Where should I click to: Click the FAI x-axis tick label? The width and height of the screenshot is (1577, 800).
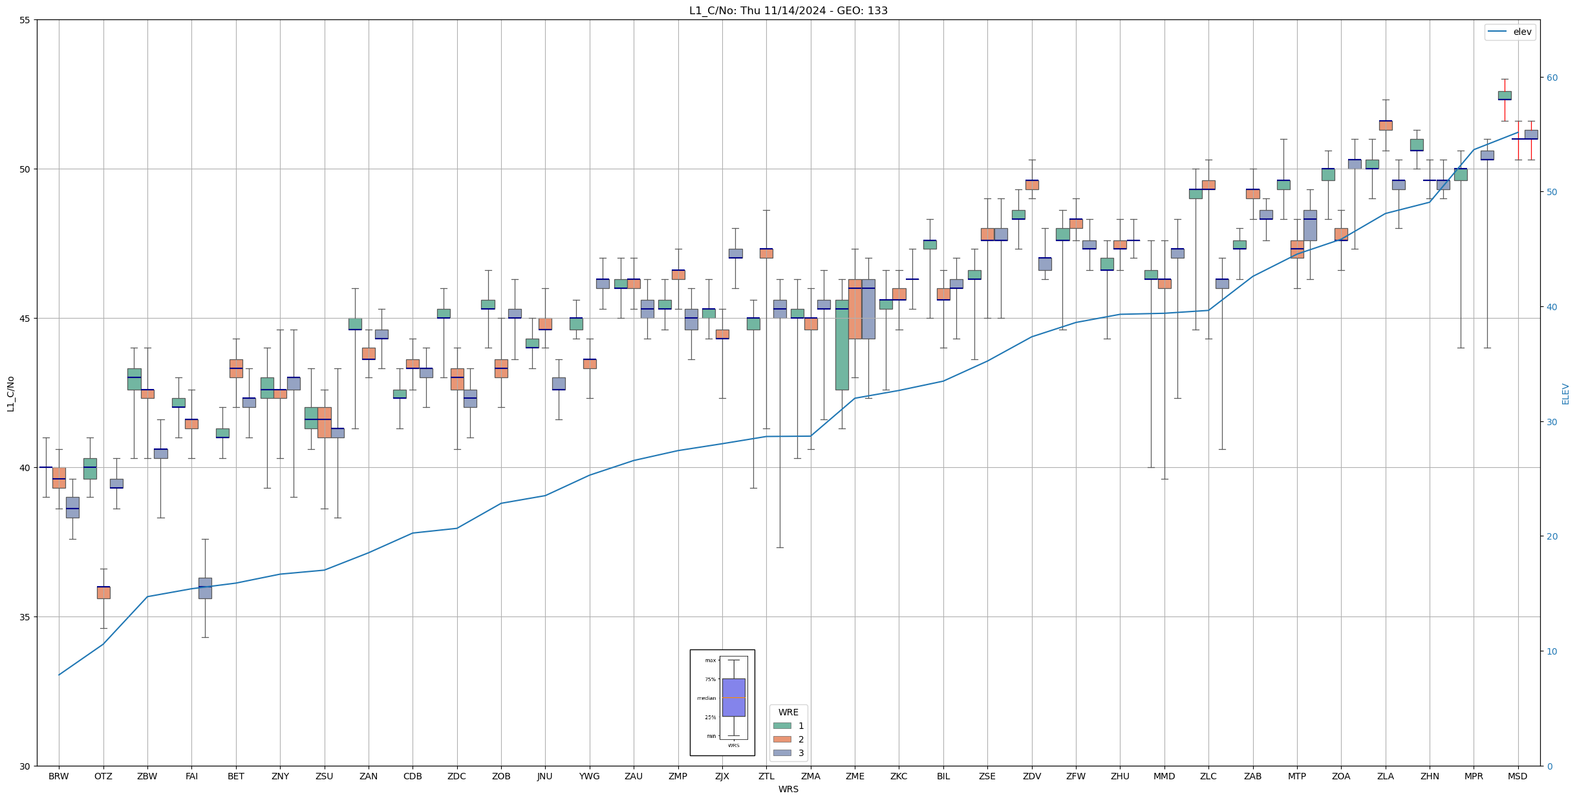[191, 776]
